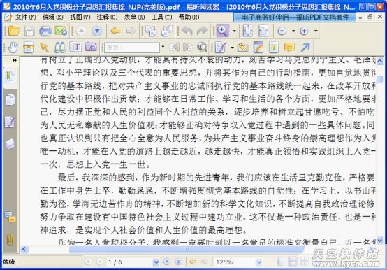Click the Note comment tool icon
The image size is (387, 270).
289,47
